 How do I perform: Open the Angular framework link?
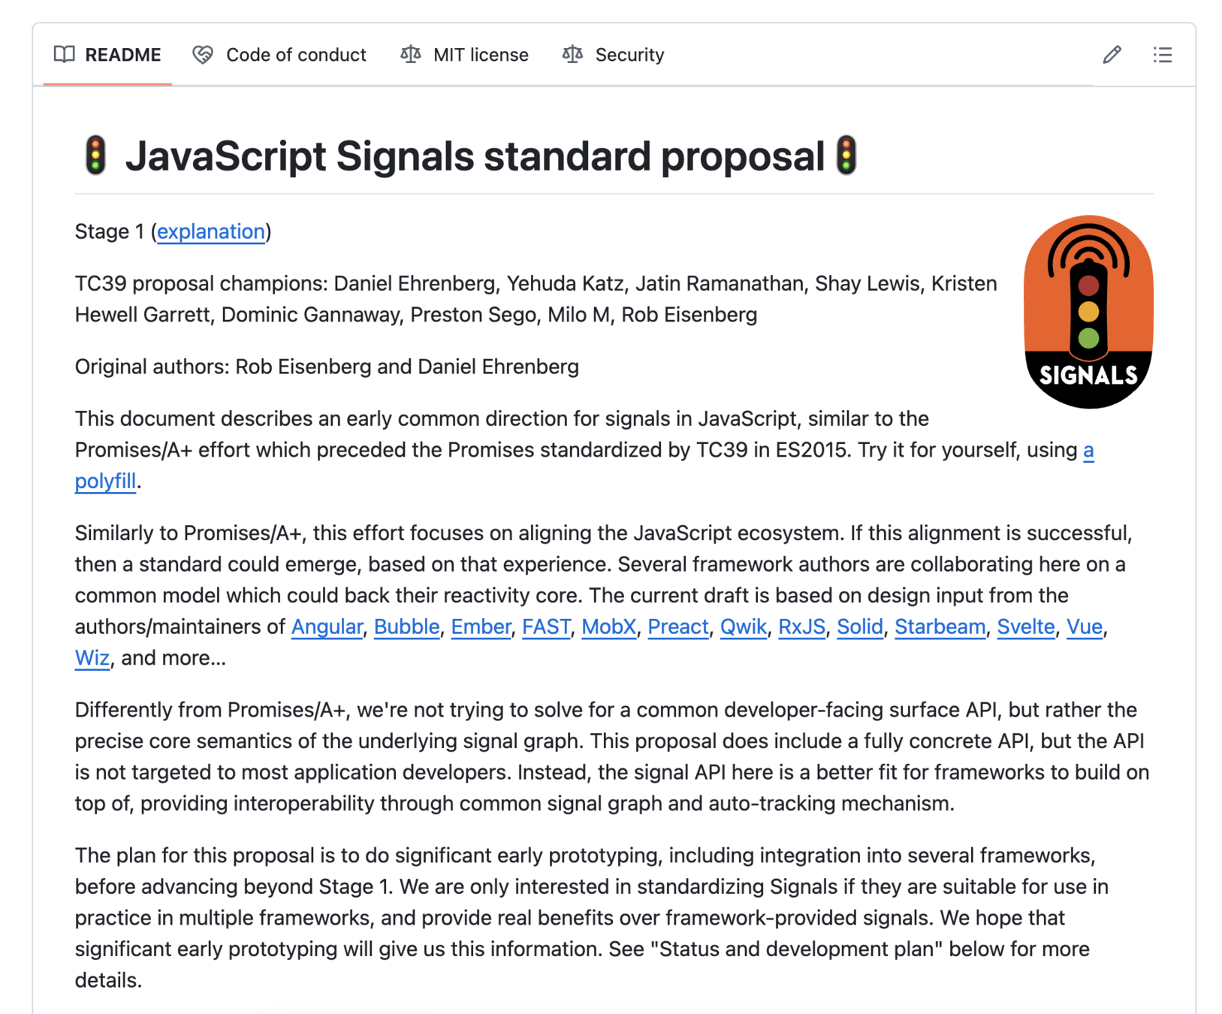pyautogui.click(x=327, y=626)
